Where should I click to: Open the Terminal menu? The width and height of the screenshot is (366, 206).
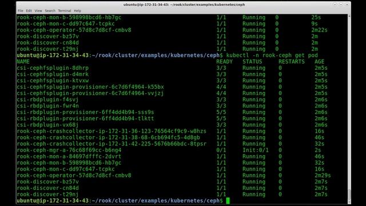pyautogui.click(x=65, y=11)
